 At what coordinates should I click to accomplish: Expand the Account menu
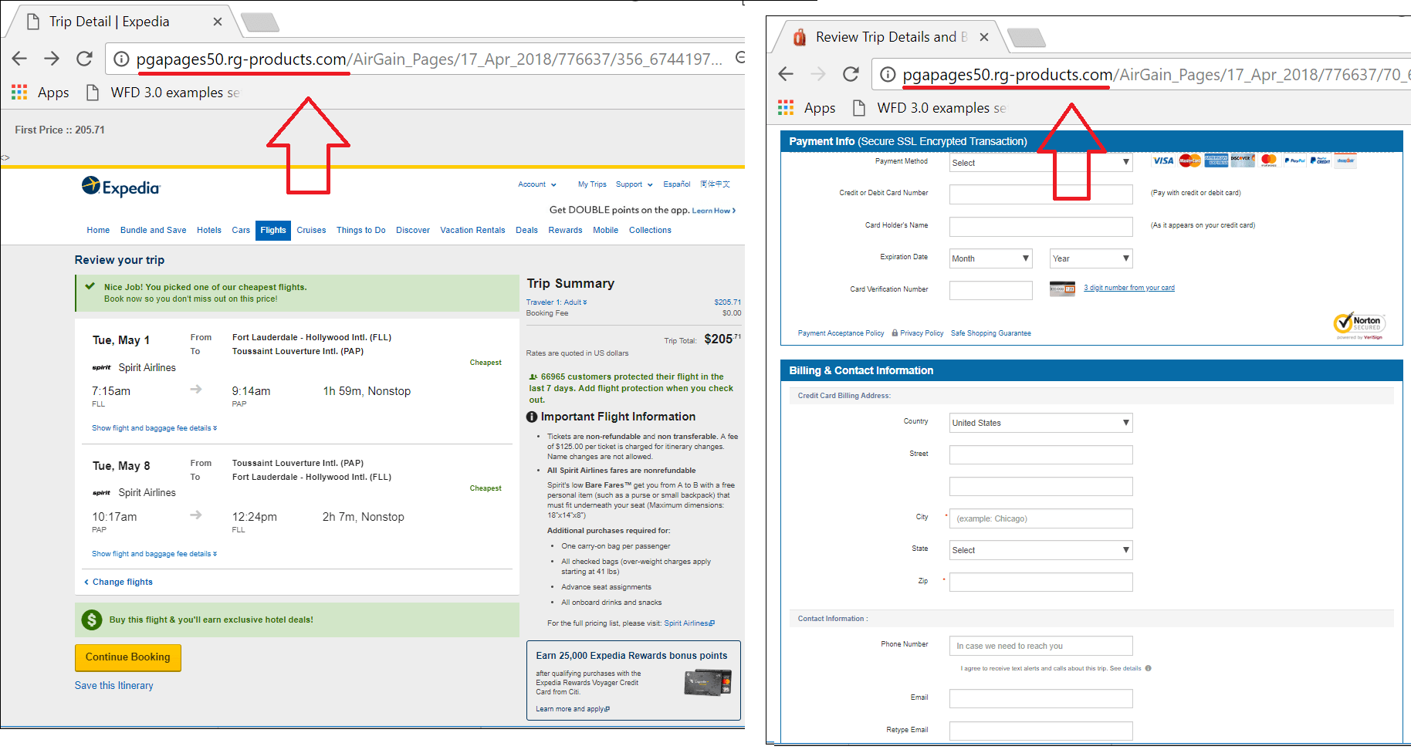tap(537, 184)
